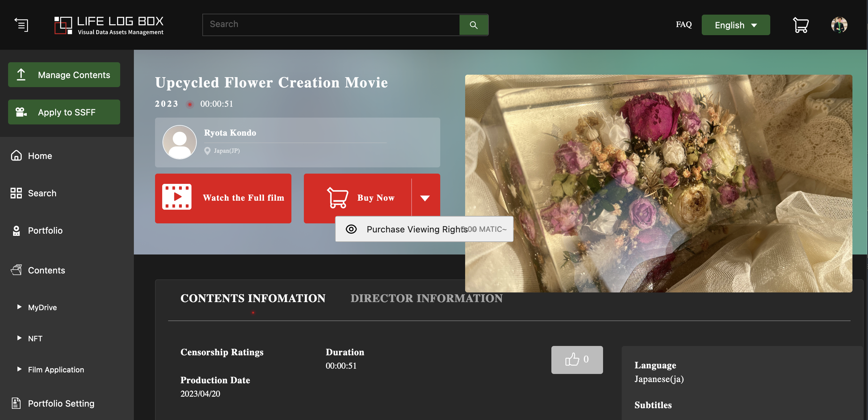Open Portfolio from the sidebar
868x420 pixels.
45,230
